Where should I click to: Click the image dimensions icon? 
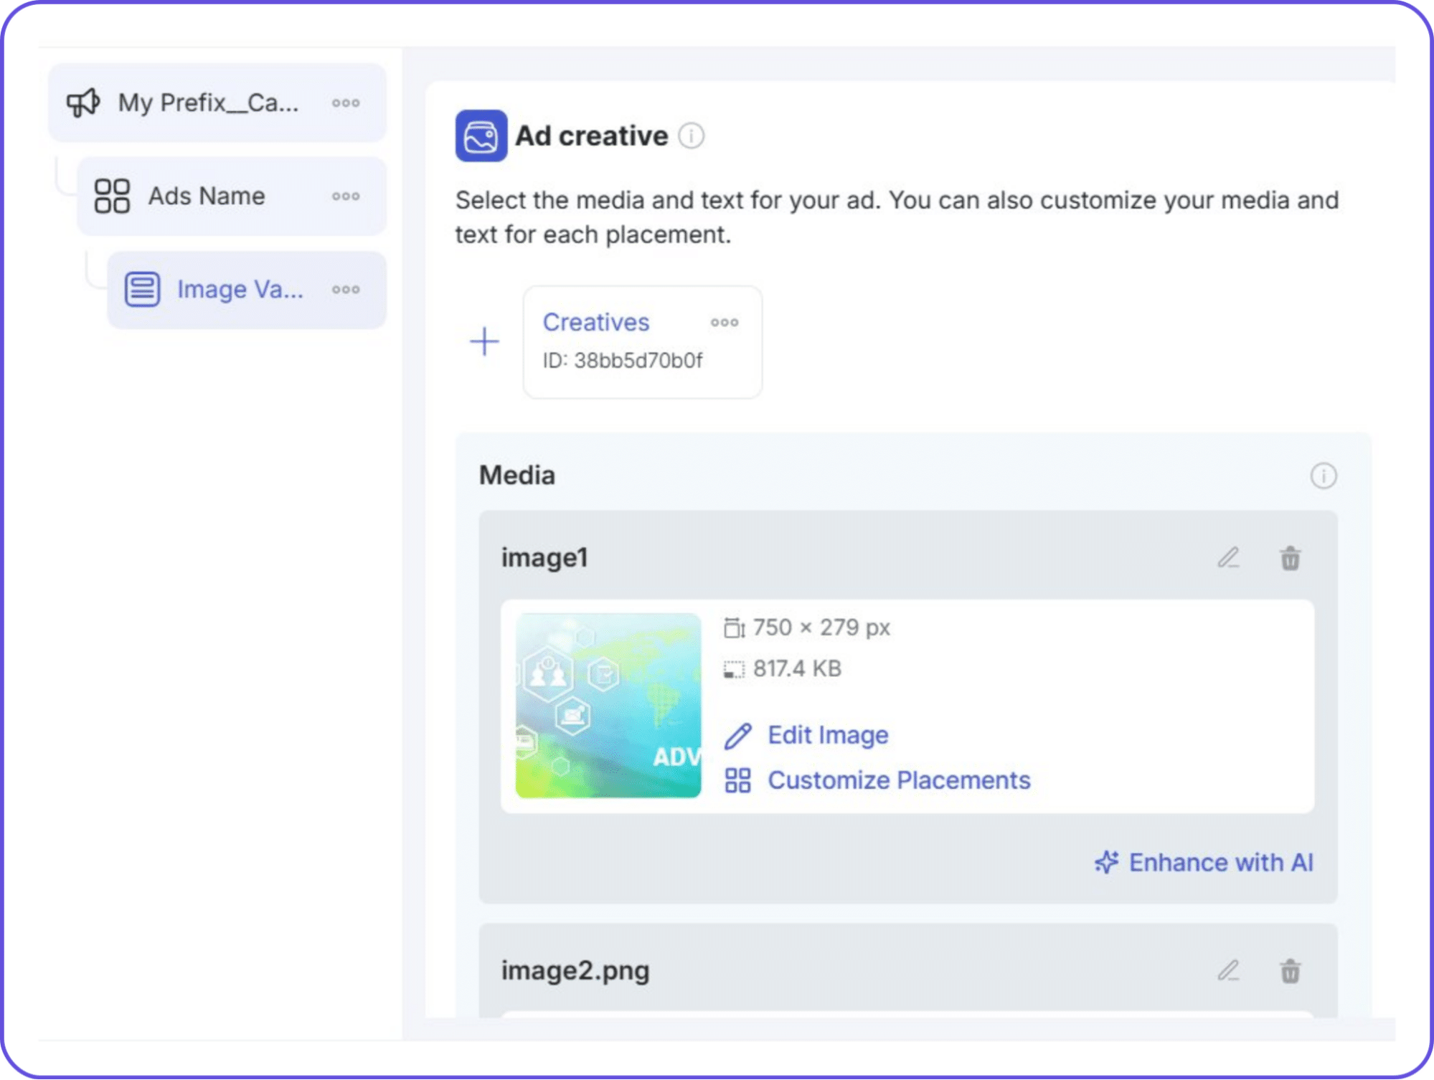click(734, 627)
